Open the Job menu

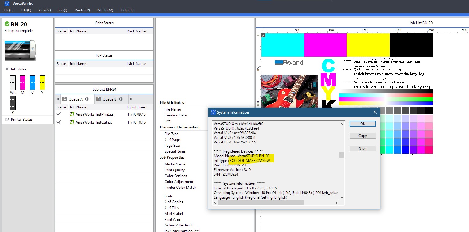click(62, 10)
